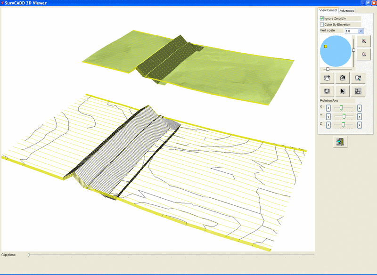
Task: Click inside the blue light-direction circle
Action: 336,51
